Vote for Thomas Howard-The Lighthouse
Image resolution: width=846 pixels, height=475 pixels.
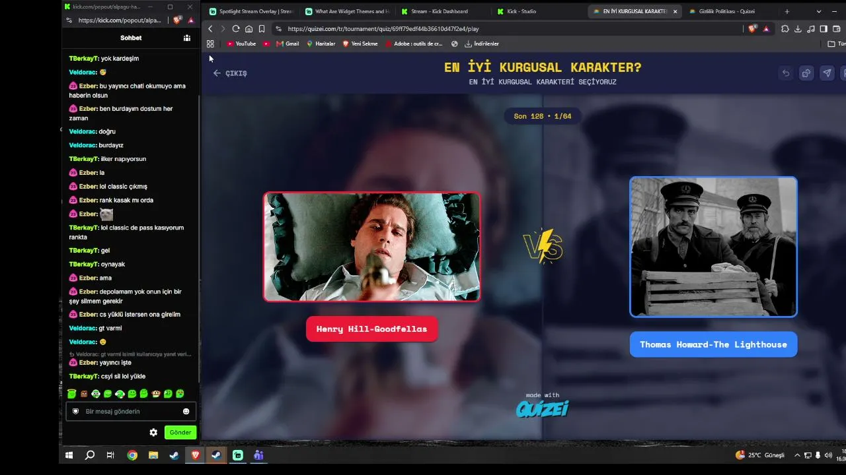(x=713, y=344)
